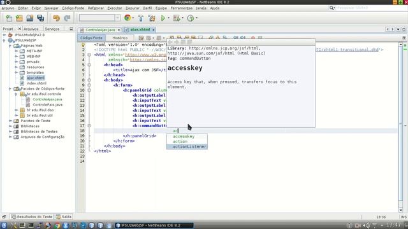Viewport: 408px width, 229px height.
Task: Click the forward arrow in documentation popup
Action: [177, 42]
